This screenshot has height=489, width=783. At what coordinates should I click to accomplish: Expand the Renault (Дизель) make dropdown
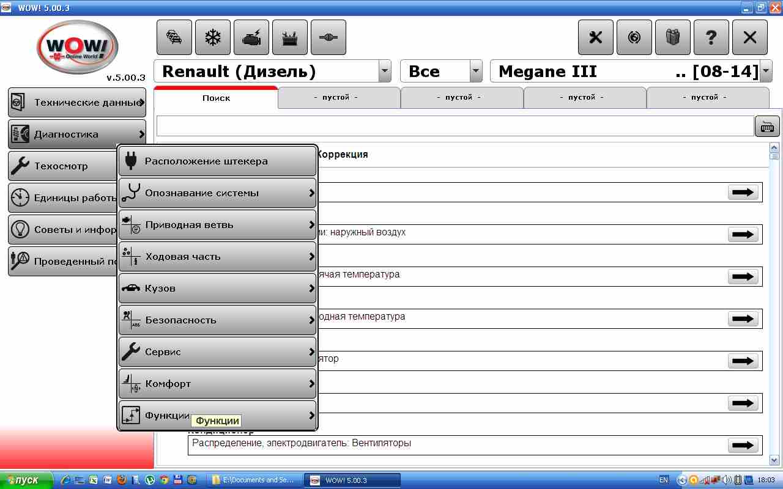385,72
